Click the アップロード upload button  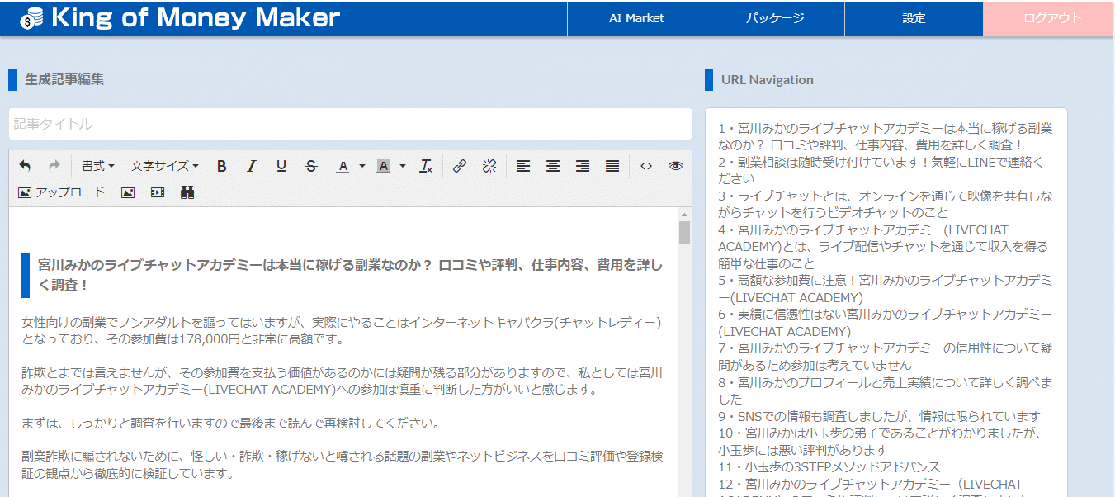point(62,192)
